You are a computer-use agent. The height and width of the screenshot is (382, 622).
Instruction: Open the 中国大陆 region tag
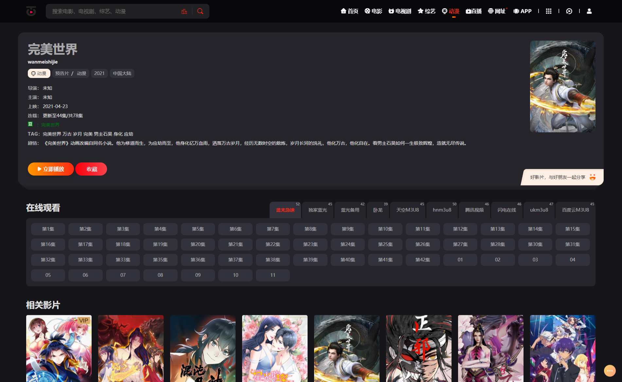point(122,73)
